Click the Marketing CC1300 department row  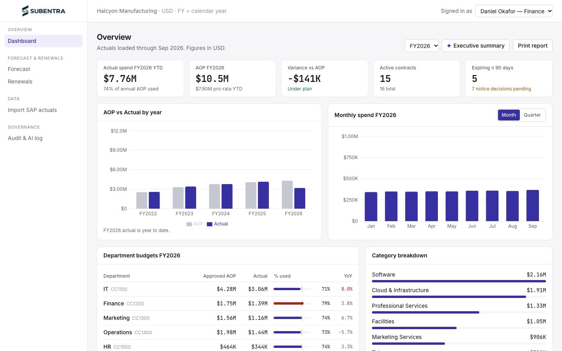click(x=228, y=318)
